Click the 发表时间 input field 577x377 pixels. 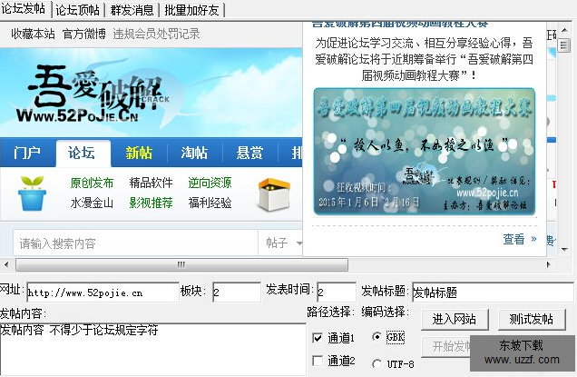(336, 293)
